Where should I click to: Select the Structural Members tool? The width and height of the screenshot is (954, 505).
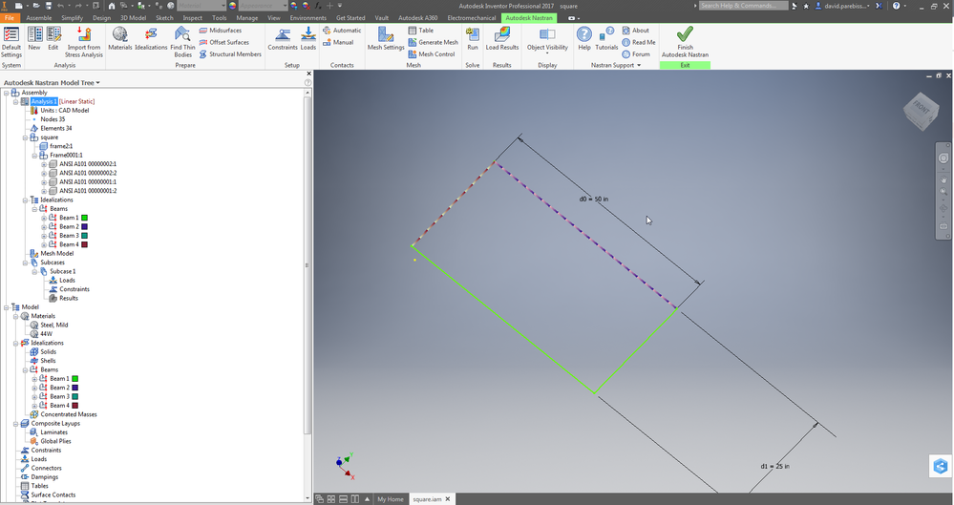pyautogui.click(x=230, y=54)
